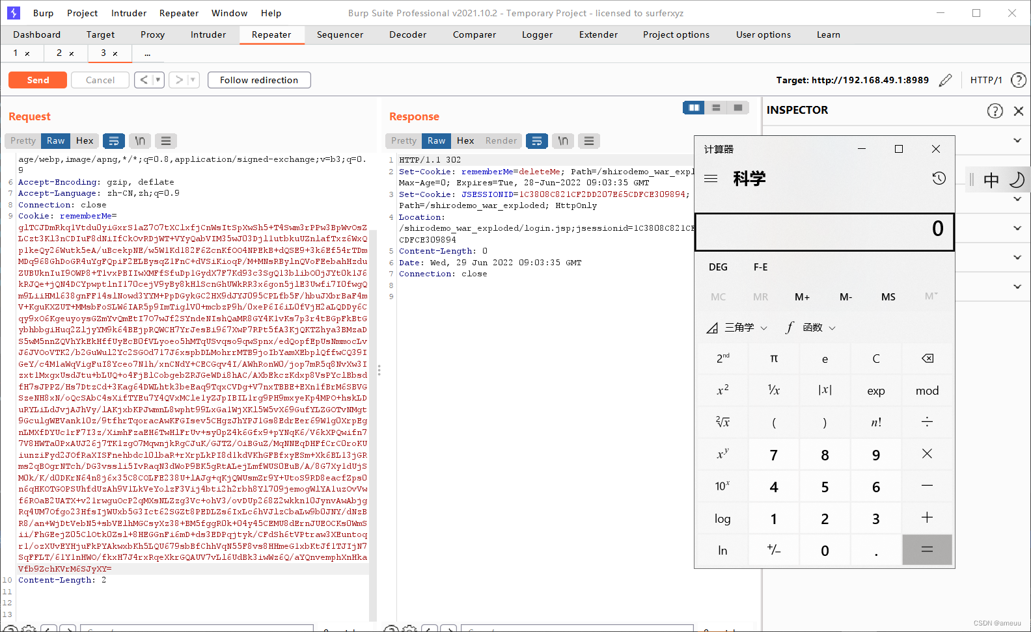Viewport: 1031px width, 632px height.
Task: Expand the last Inspector section chevron
Action: 1017,287
